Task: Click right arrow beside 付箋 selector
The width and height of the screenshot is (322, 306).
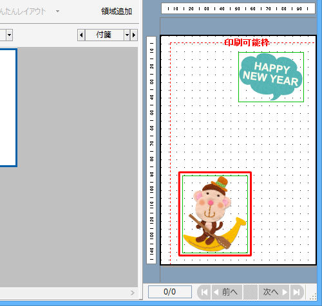Action: pyautogui.click(x=134, y=35)
